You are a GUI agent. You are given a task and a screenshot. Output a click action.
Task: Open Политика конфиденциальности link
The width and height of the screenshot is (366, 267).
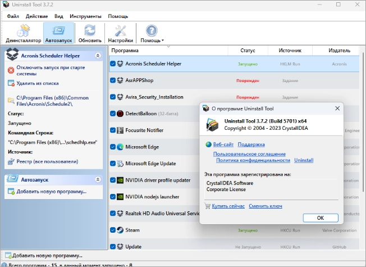click(253, 160)
